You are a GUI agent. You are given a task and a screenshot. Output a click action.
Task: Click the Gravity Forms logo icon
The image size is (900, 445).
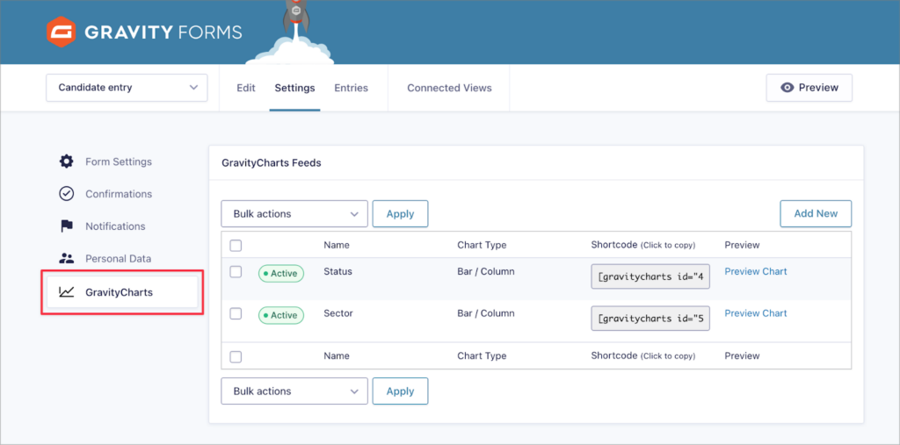(61, 32)
